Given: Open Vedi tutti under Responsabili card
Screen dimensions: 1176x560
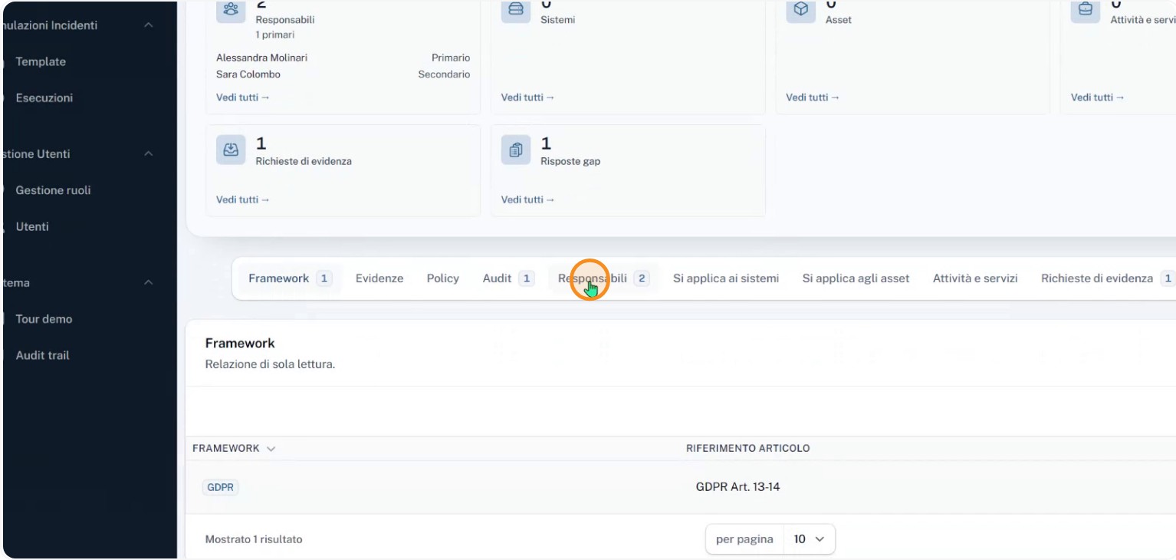Looking at the screenshot, I should point(243,97).
